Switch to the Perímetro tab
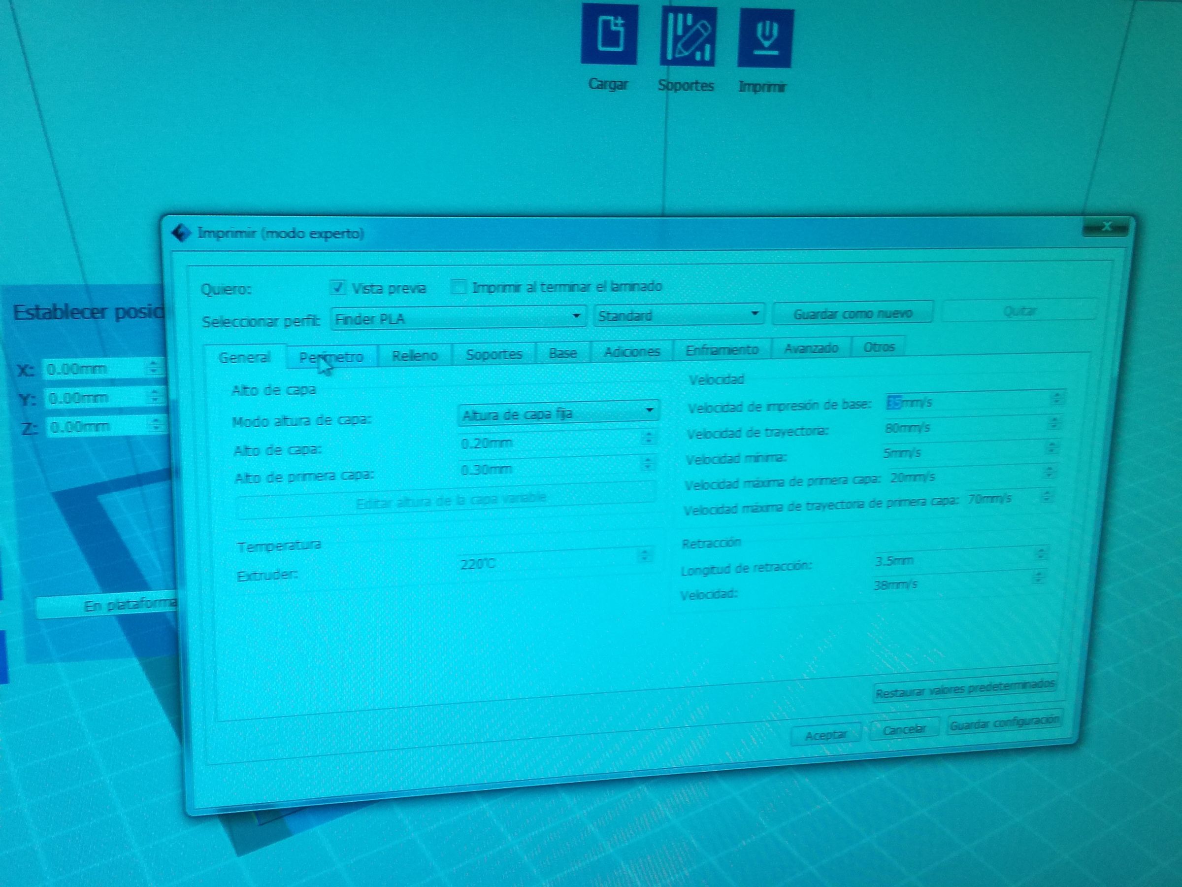Viewport: 1182px width, 887px height. pyautogui.click(x=331, y=357)
